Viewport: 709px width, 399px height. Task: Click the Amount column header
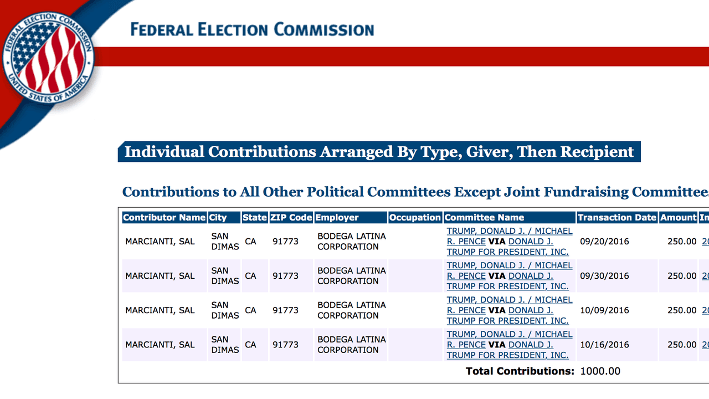(678, 218)
